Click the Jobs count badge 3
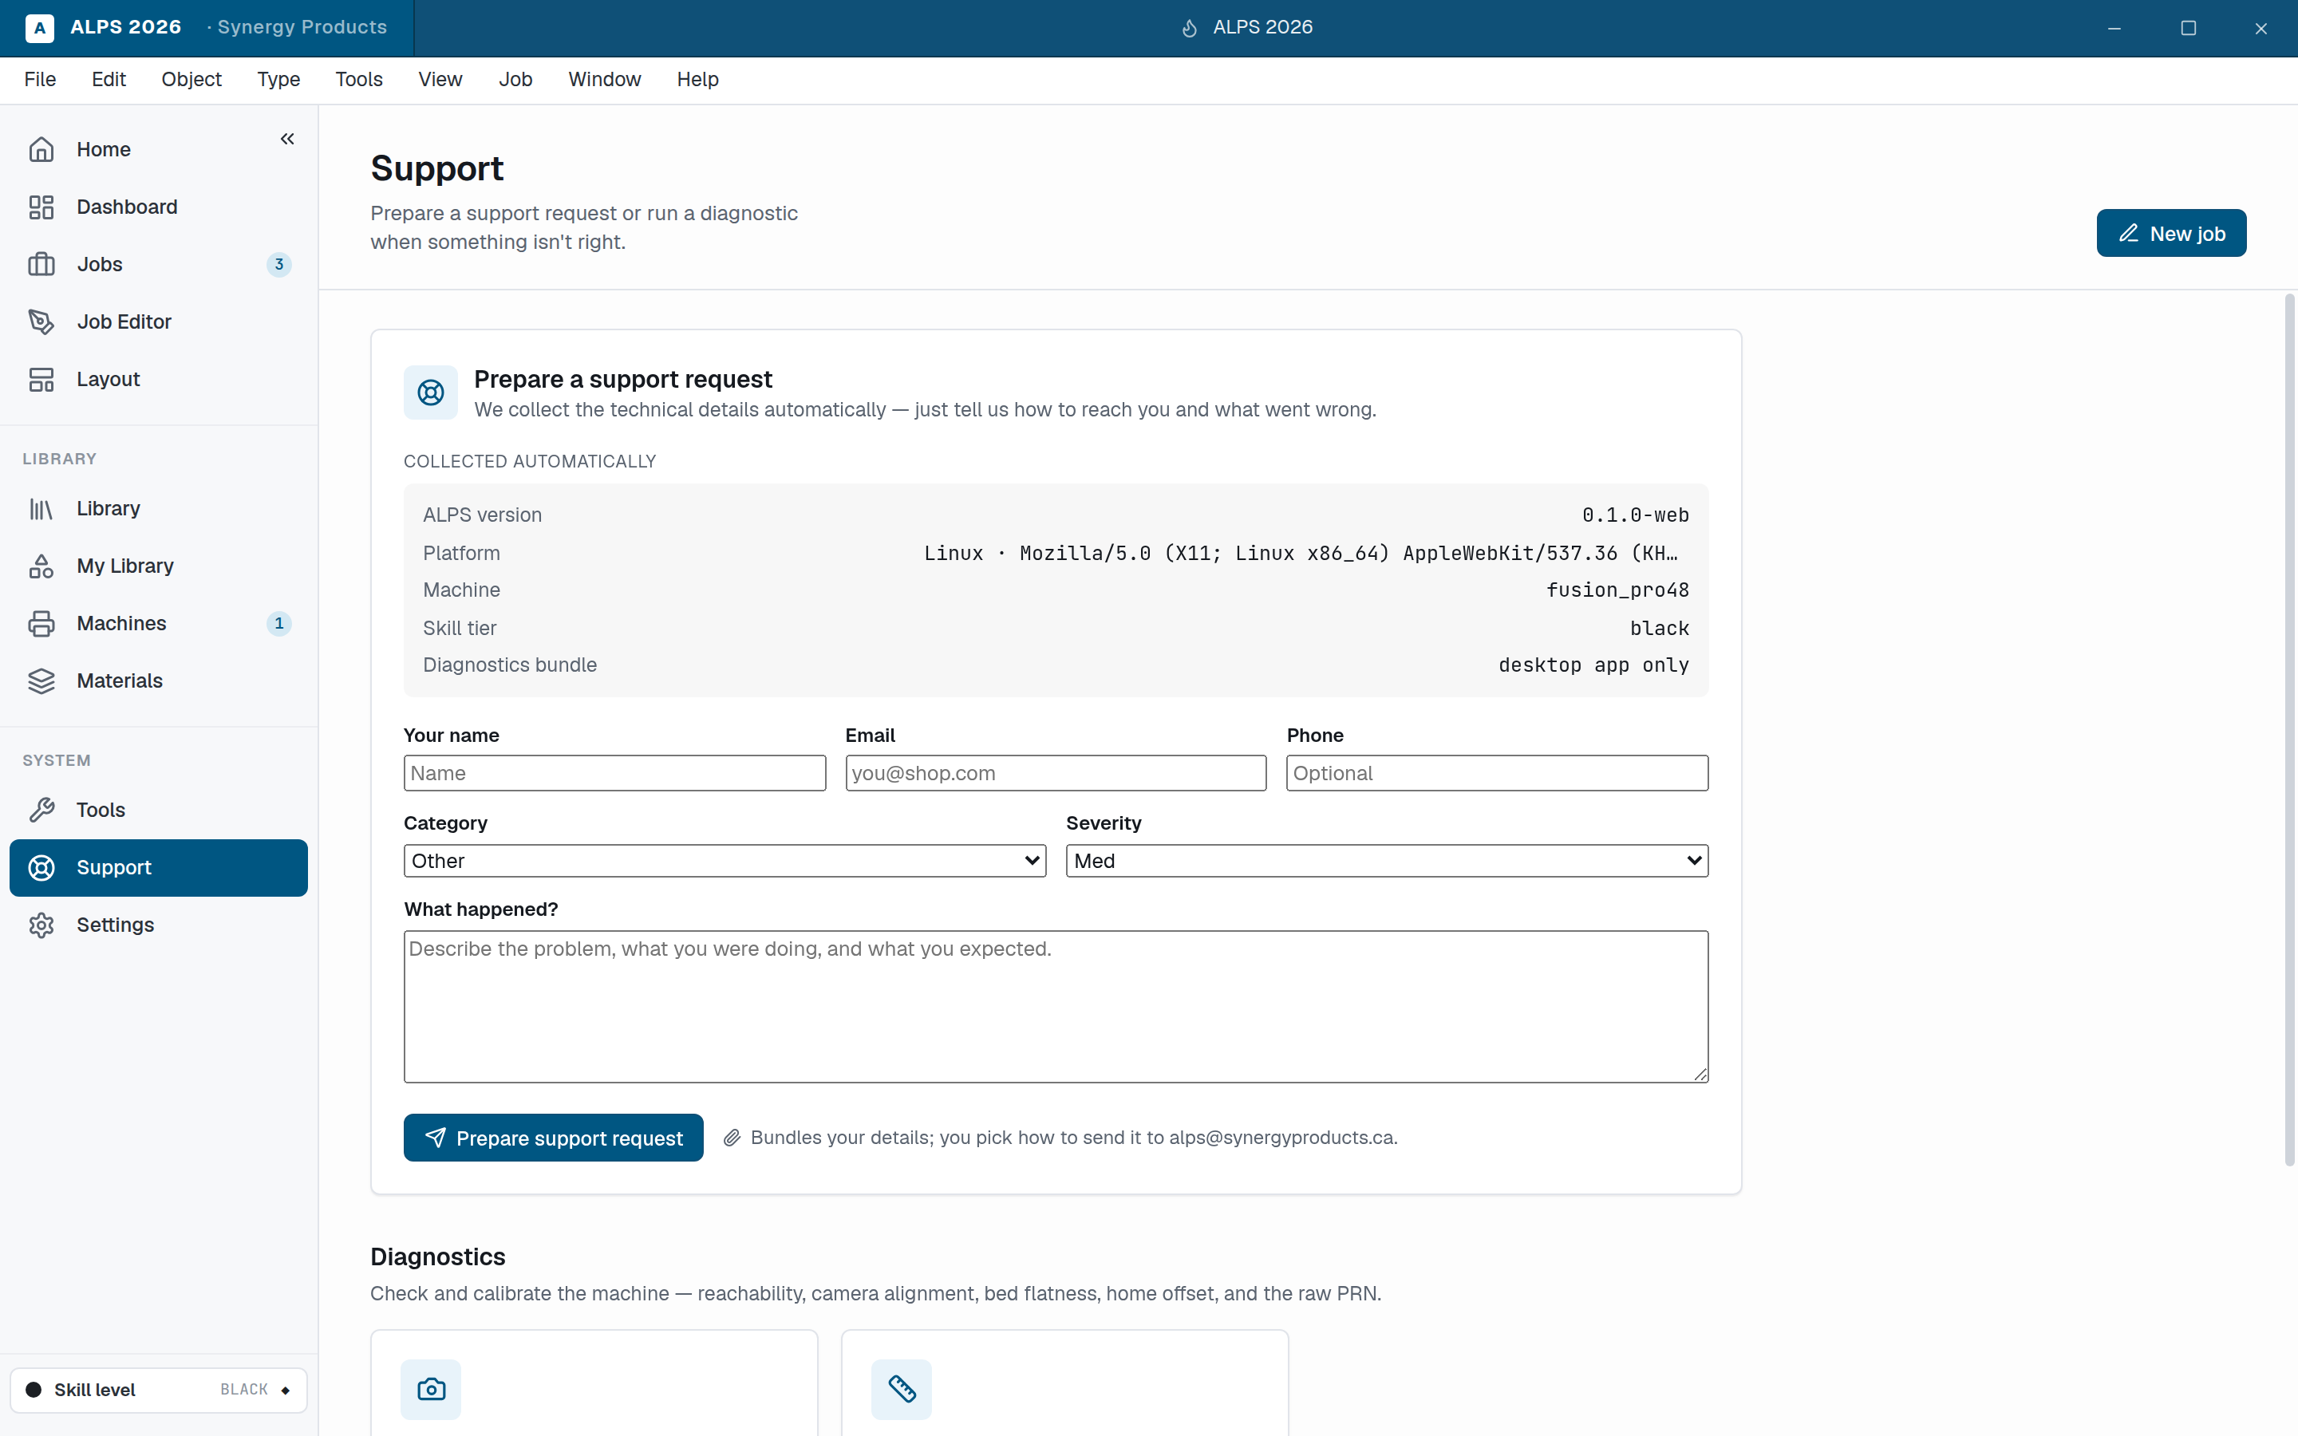 pyautogui.click(x=278, y=264)
